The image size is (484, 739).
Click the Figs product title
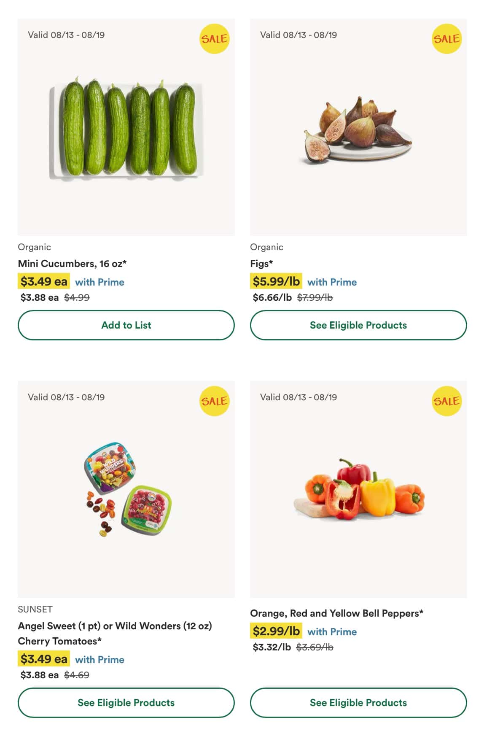point(261,264)
